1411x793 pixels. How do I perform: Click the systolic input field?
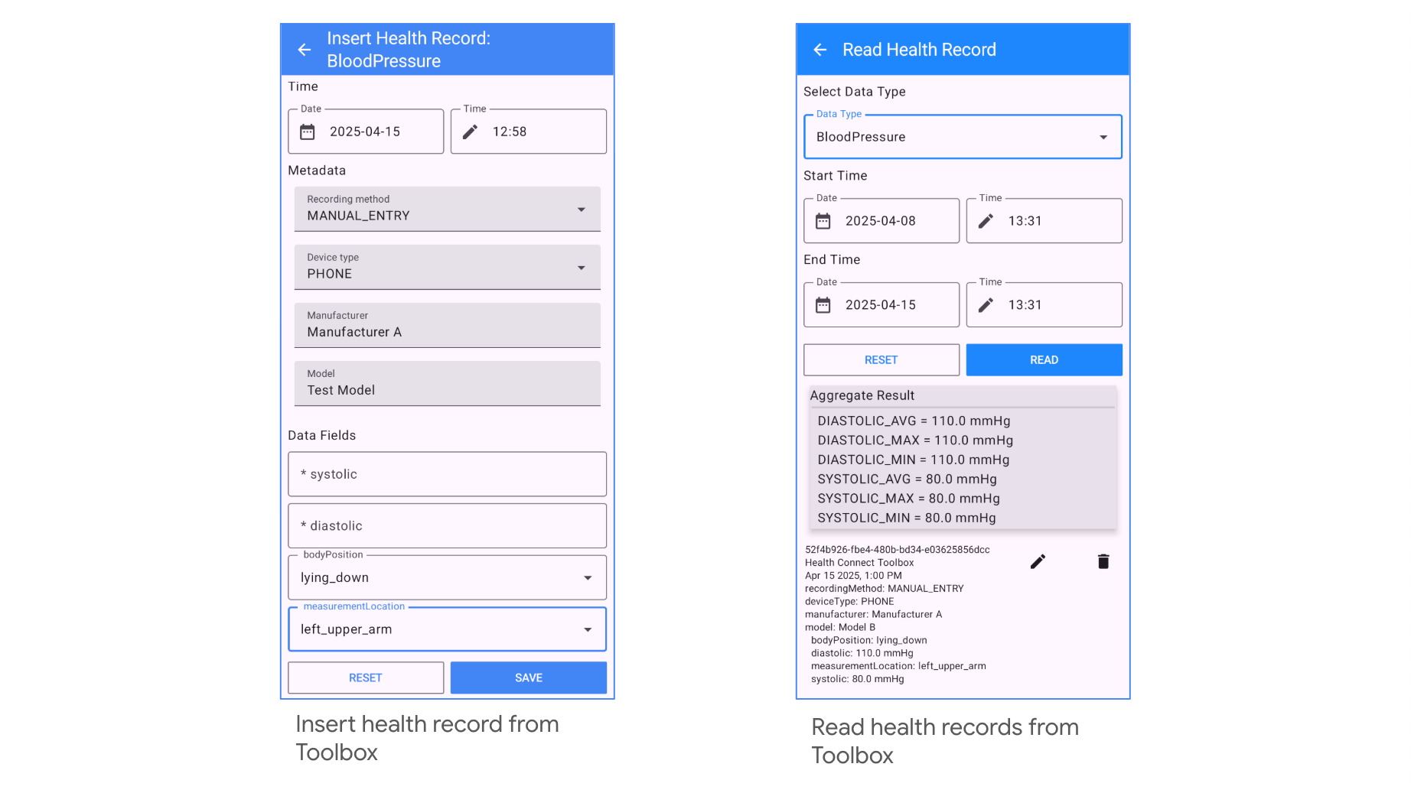click(447, 474)
